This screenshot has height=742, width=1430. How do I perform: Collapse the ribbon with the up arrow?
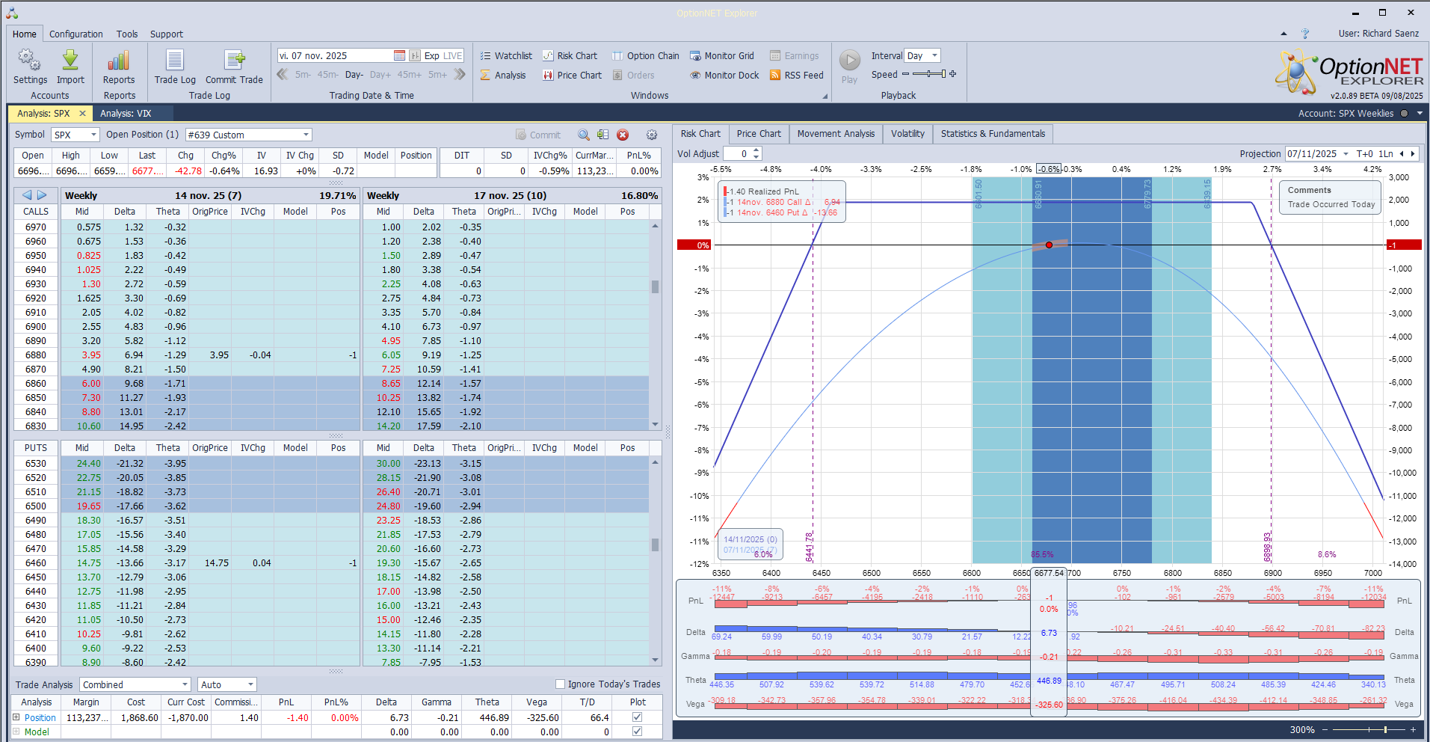[x=1283, y=34]
